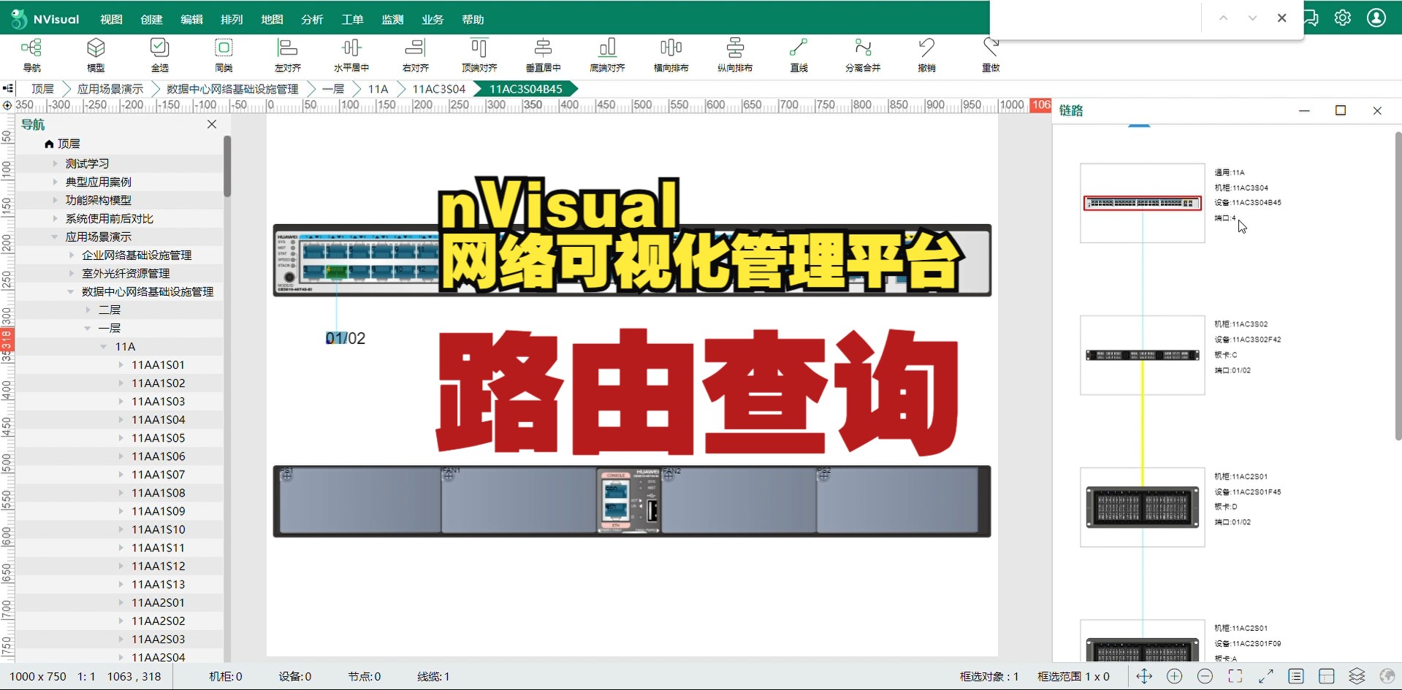Select all objects using 全选 icon

coord(159,55)
